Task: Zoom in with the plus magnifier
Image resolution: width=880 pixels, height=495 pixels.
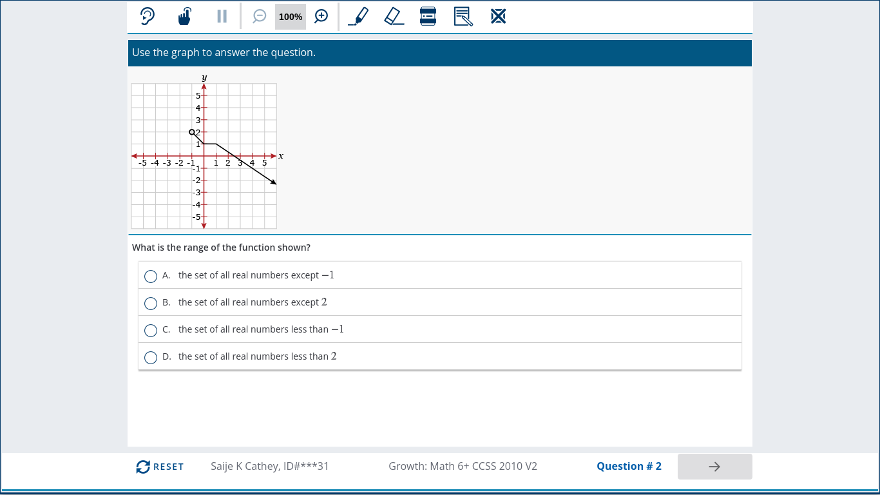Action: click(x=321, y=16)
